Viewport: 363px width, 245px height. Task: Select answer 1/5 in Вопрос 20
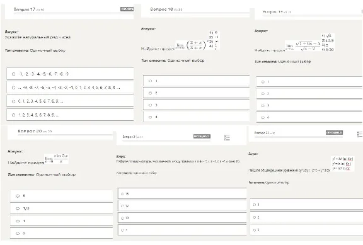(x=61, y=208)
